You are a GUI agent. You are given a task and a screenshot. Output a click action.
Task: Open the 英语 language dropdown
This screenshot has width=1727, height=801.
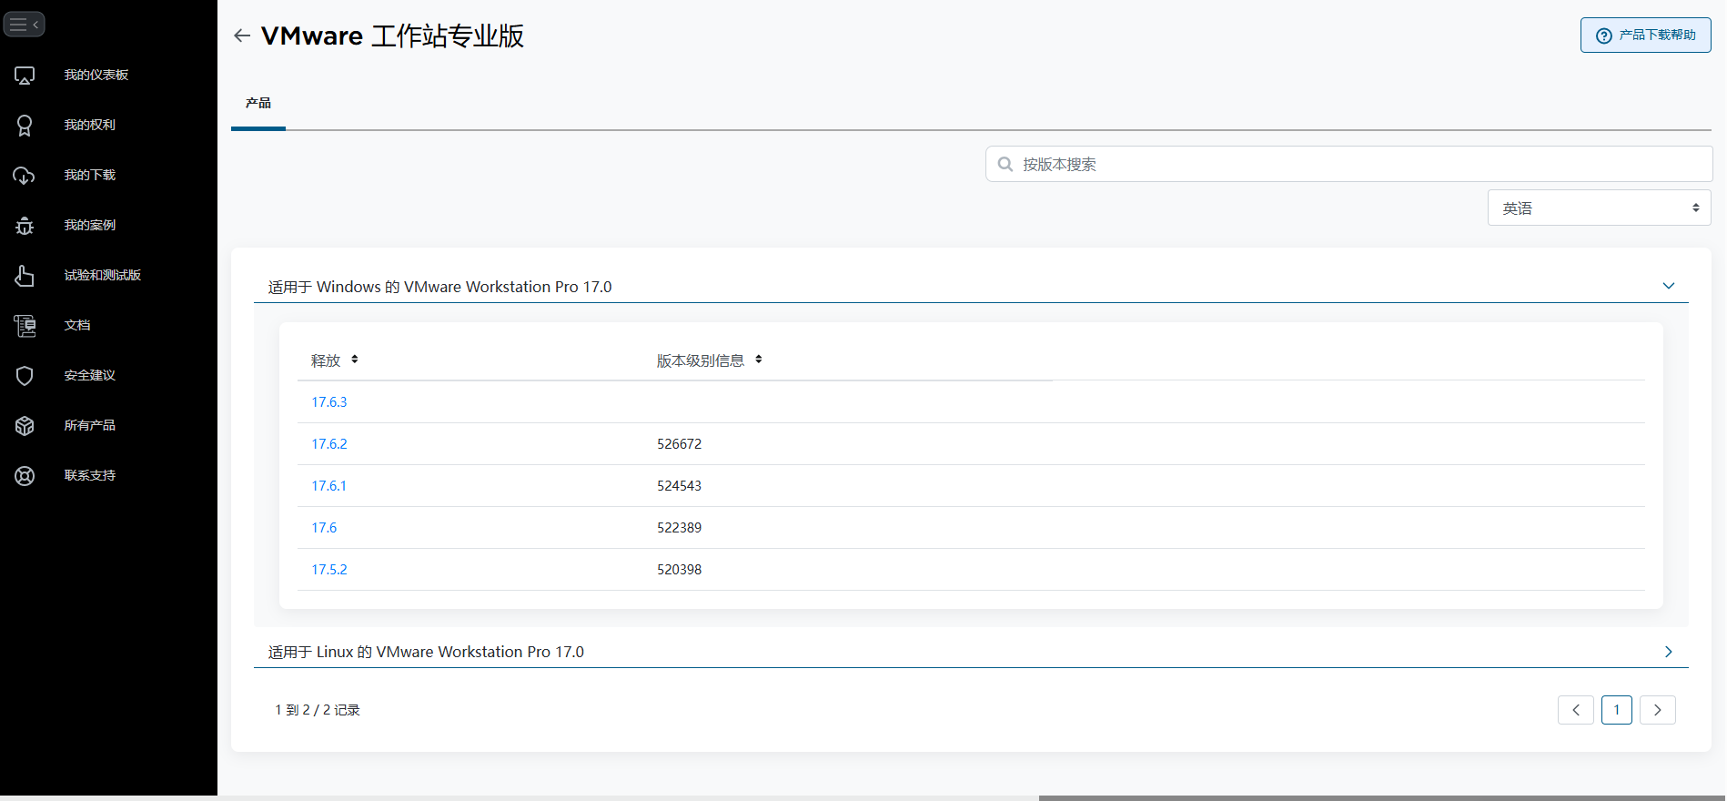pyautogui.click(x=1600, y=208)
